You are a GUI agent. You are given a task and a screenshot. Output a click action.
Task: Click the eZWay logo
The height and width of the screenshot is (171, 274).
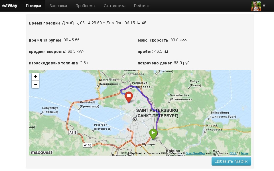point(10,6)
